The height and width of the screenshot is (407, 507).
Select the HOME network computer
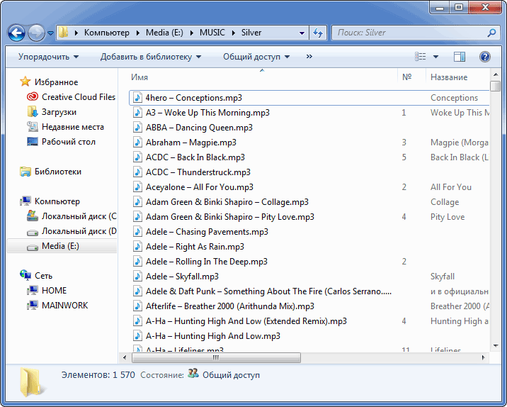click(x=54, y=291)
